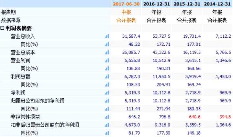Viewport: 233px width, 137px height.
Task: Select cost value 16,119.5
Action: click(192, 52)
